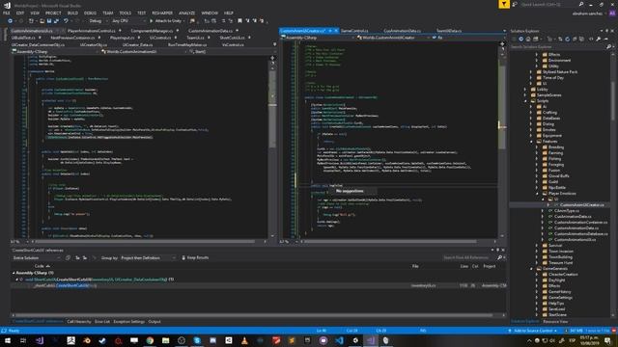Collapse the Scripts folder
The height and width of the screenshot is (347, 618).
(525, 100)
